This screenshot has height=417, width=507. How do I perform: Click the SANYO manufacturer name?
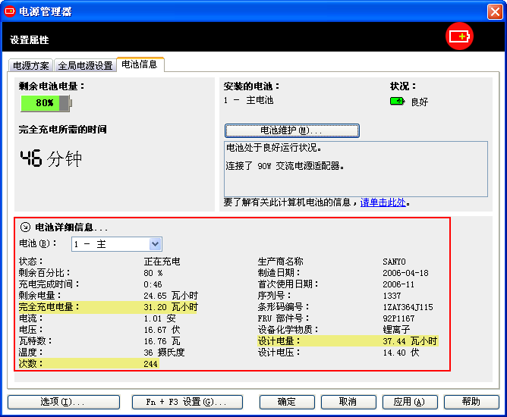(394, 262)
